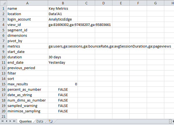Click the tab-scrollbar split handle
Screen dimensions: 174x125
click(x=170, y=121)
